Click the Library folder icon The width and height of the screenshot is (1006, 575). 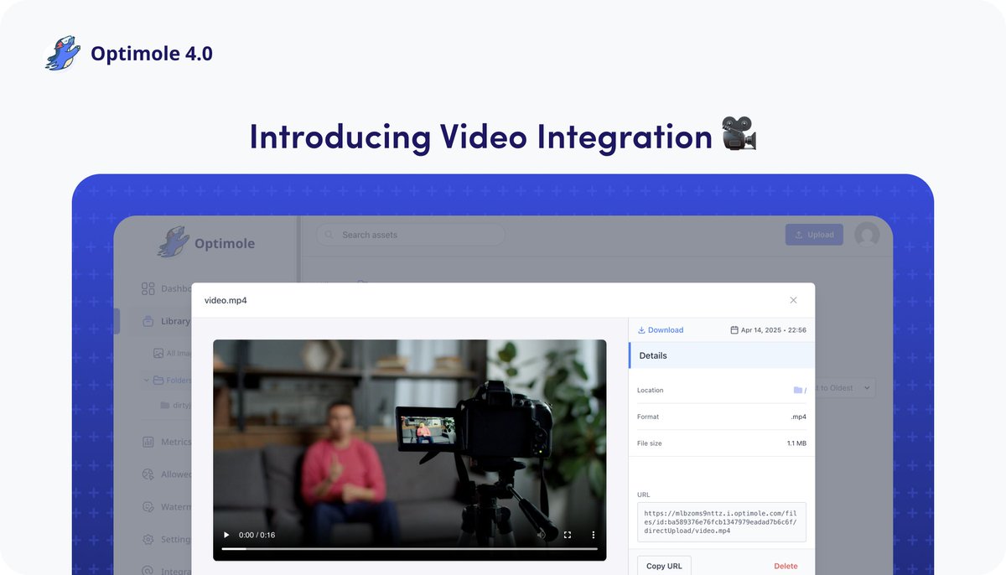coord(148,321)
